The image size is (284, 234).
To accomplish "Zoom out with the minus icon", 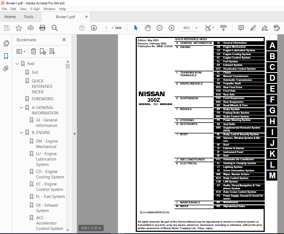I will pos(160,28).
